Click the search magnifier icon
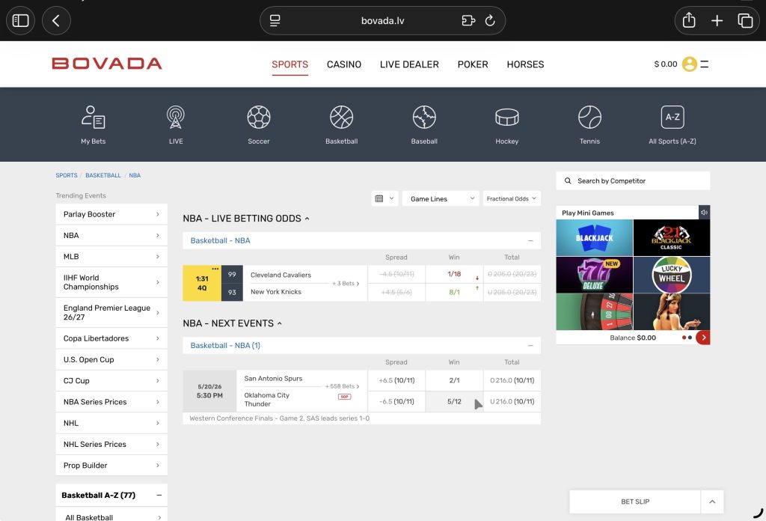This screenshot has height=521, width=766. point(568,181)
